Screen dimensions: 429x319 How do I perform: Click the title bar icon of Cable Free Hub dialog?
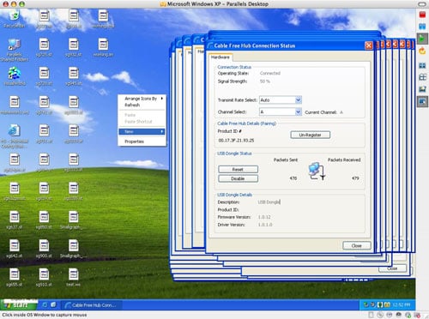coord(210,45)
